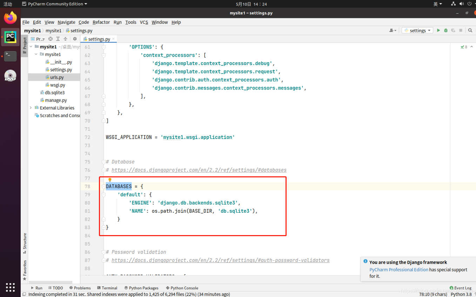Open the Problems tool window
Viewport: 476px width, 297px height.
tap(80, 288)
